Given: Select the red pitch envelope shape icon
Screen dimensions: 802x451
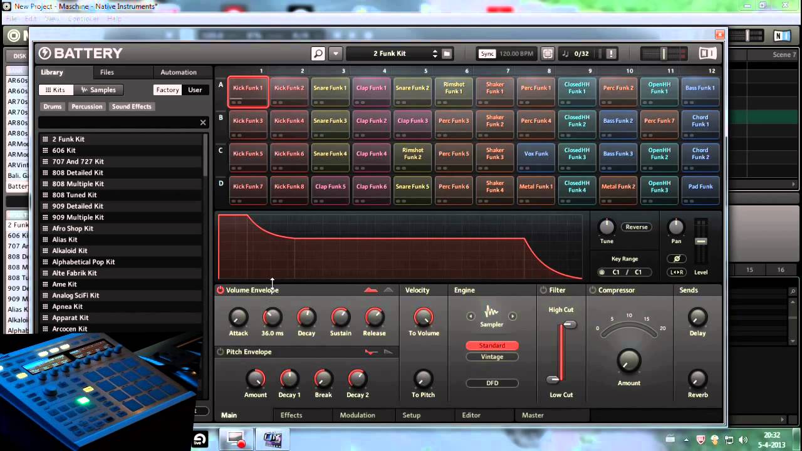Looking at the screenshot, I should (371, 352).
